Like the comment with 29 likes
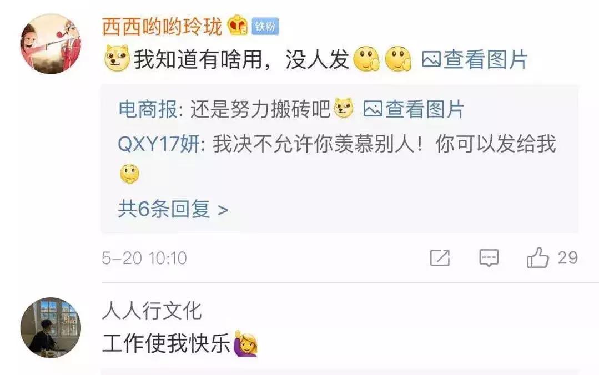Viewport: 599px width, 375px height. tap(538, 257)
